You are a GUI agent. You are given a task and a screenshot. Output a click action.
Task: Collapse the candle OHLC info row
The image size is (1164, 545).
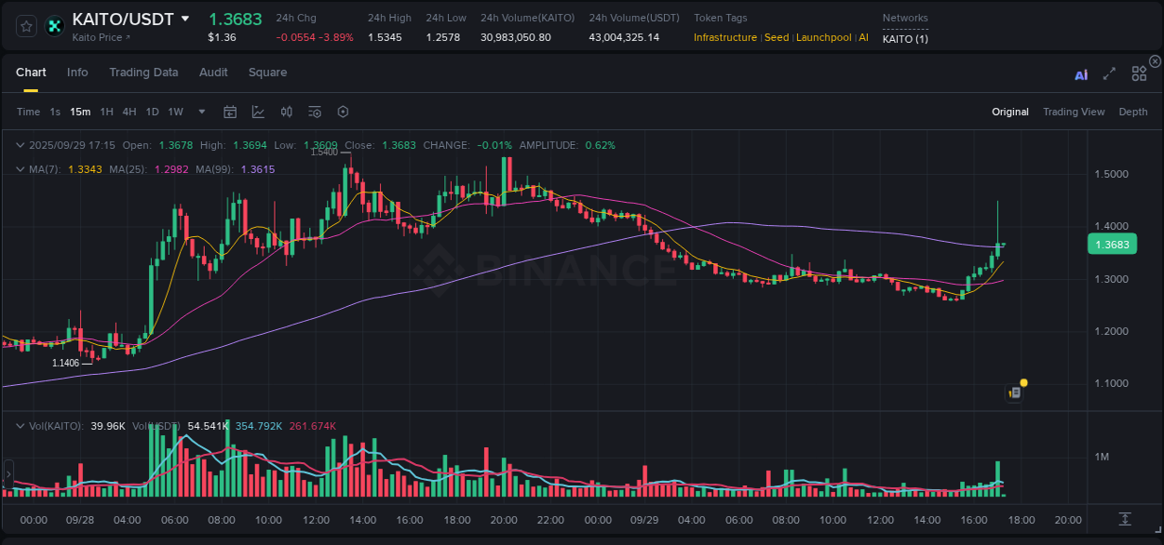point(20,145)
